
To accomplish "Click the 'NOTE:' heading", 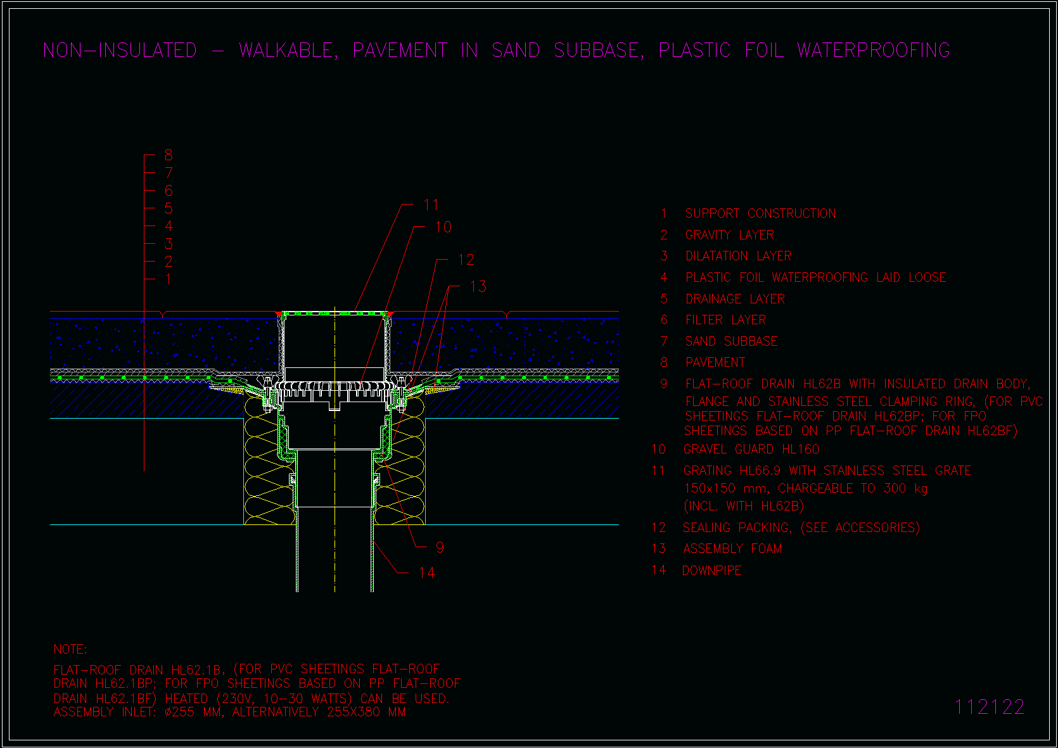I will click(x=70, y=649).
